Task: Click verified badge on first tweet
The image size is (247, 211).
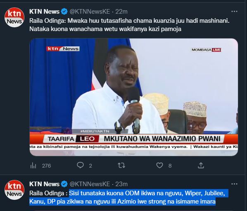Action: coord(64,12)
